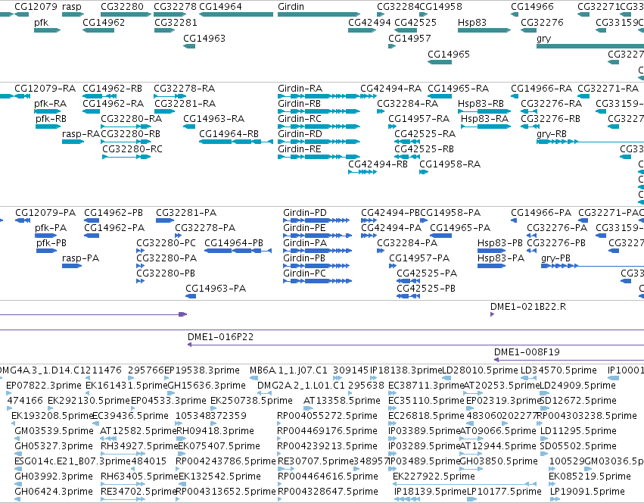Click the GM03539.5prime EST label
This screenshot has width=644, height=503.
(54, 431)
